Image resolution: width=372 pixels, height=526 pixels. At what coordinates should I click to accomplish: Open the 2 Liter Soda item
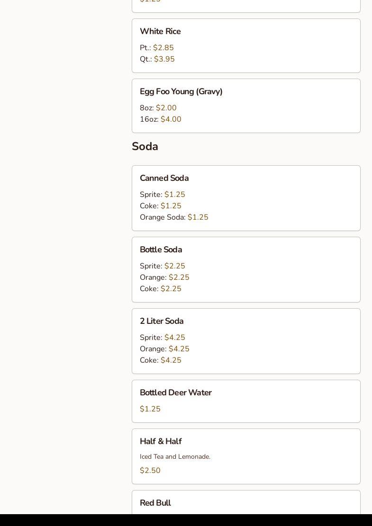tap(162, 321)
